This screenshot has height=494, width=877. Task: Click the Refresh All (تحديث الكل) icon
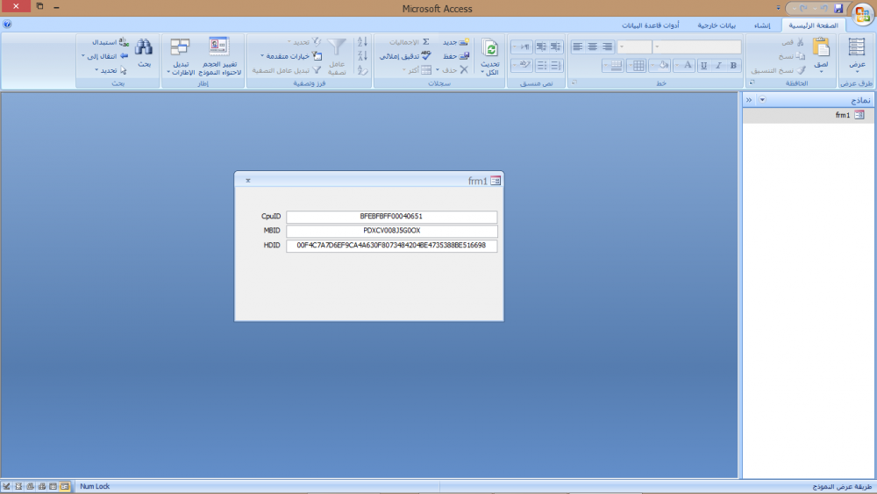tap(490, 47)
